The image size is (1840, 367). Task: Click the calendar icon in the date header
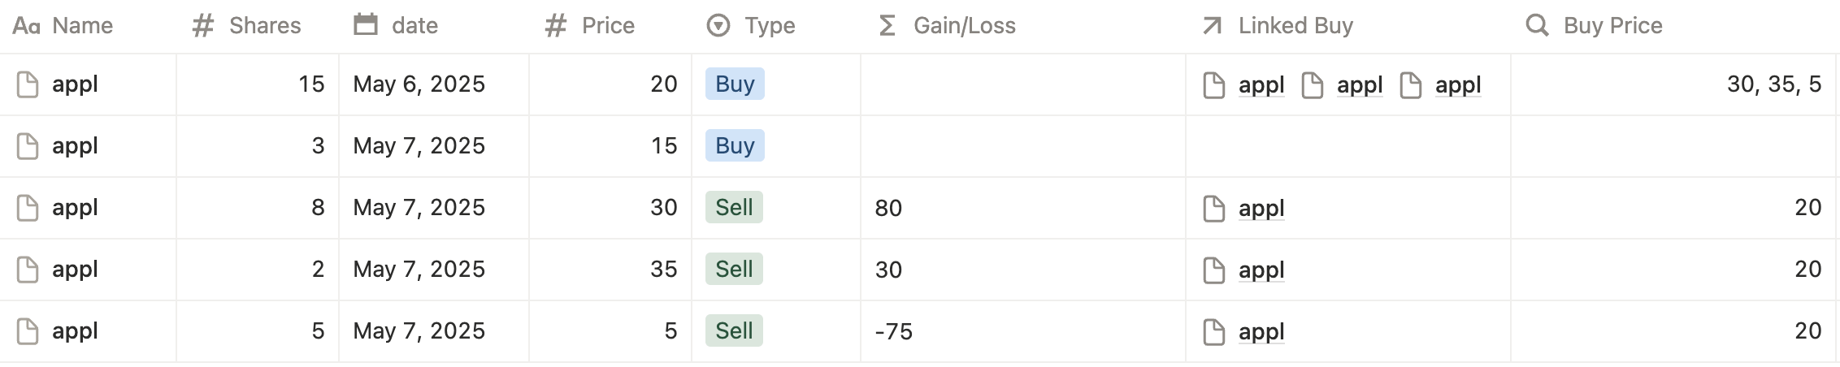pos(366,25)
